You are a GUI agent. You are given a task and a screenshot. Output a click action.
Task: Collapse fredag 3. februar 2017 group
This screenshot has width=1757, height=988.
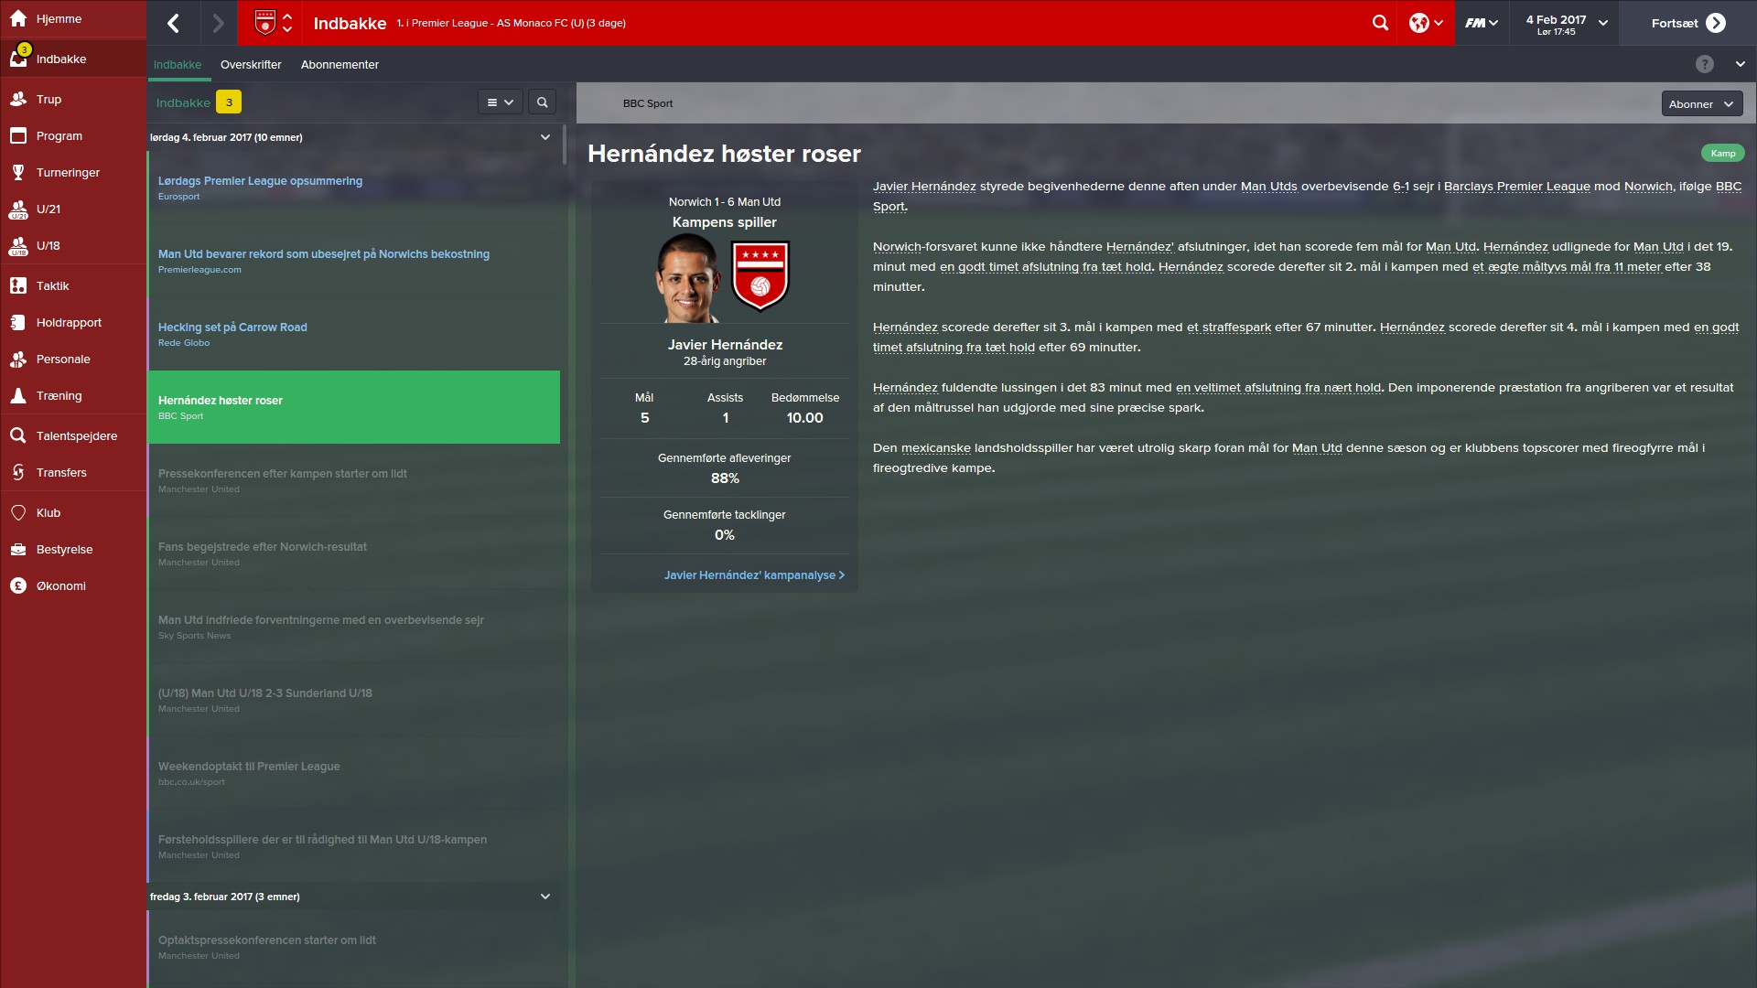coord(545,897)
